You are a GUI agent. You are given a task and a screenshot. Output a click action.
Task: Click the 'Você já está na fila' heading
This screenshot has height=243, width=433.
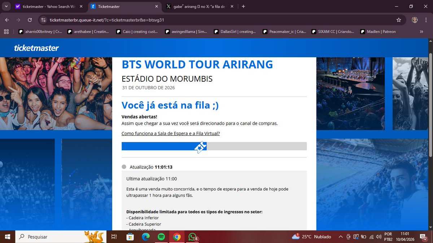170,105
